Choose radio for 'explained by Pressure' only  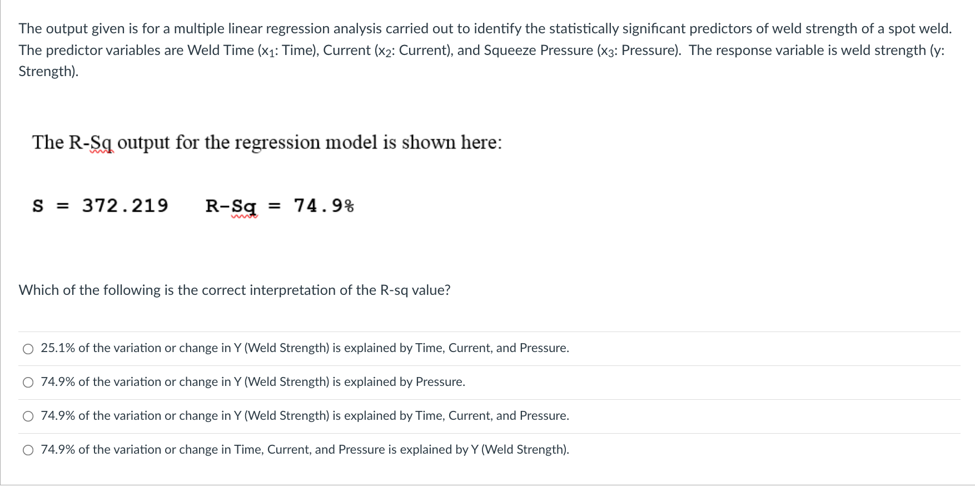coord(28,383)
